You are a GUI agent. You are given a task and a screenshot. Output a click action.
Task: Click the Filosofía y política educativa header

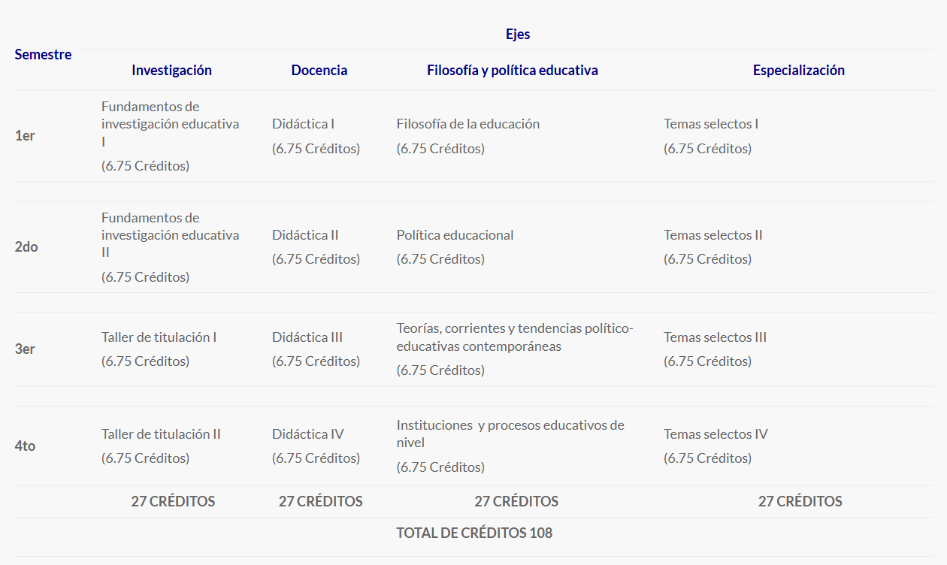tap(513, 70)
